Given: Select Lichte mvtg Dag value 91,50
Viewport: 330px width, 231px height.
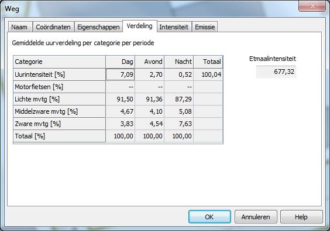Looking at the screenshot, I should click(120, 99).
